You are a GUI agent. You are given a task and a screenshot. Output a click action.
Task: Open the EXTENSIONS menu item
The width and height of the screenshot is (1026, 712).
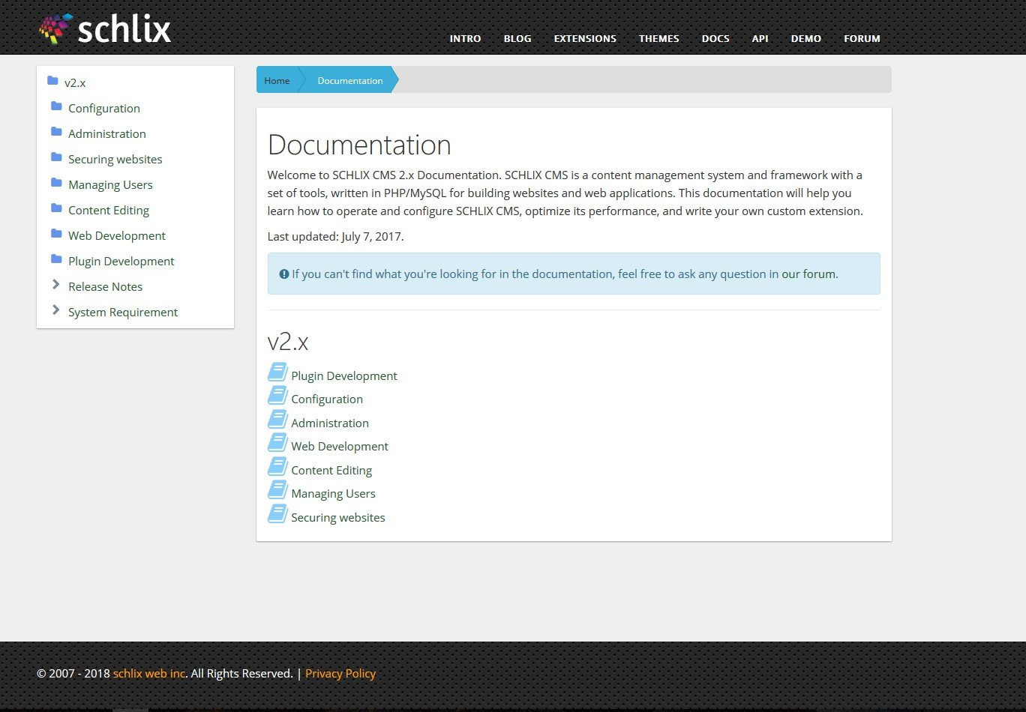coord(585,38)
